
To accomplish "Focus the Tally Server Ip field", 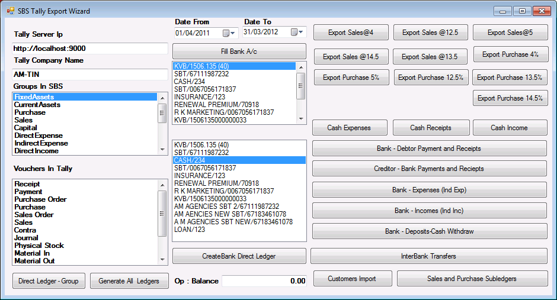I will pyautogui.click(x=90, y=49).
